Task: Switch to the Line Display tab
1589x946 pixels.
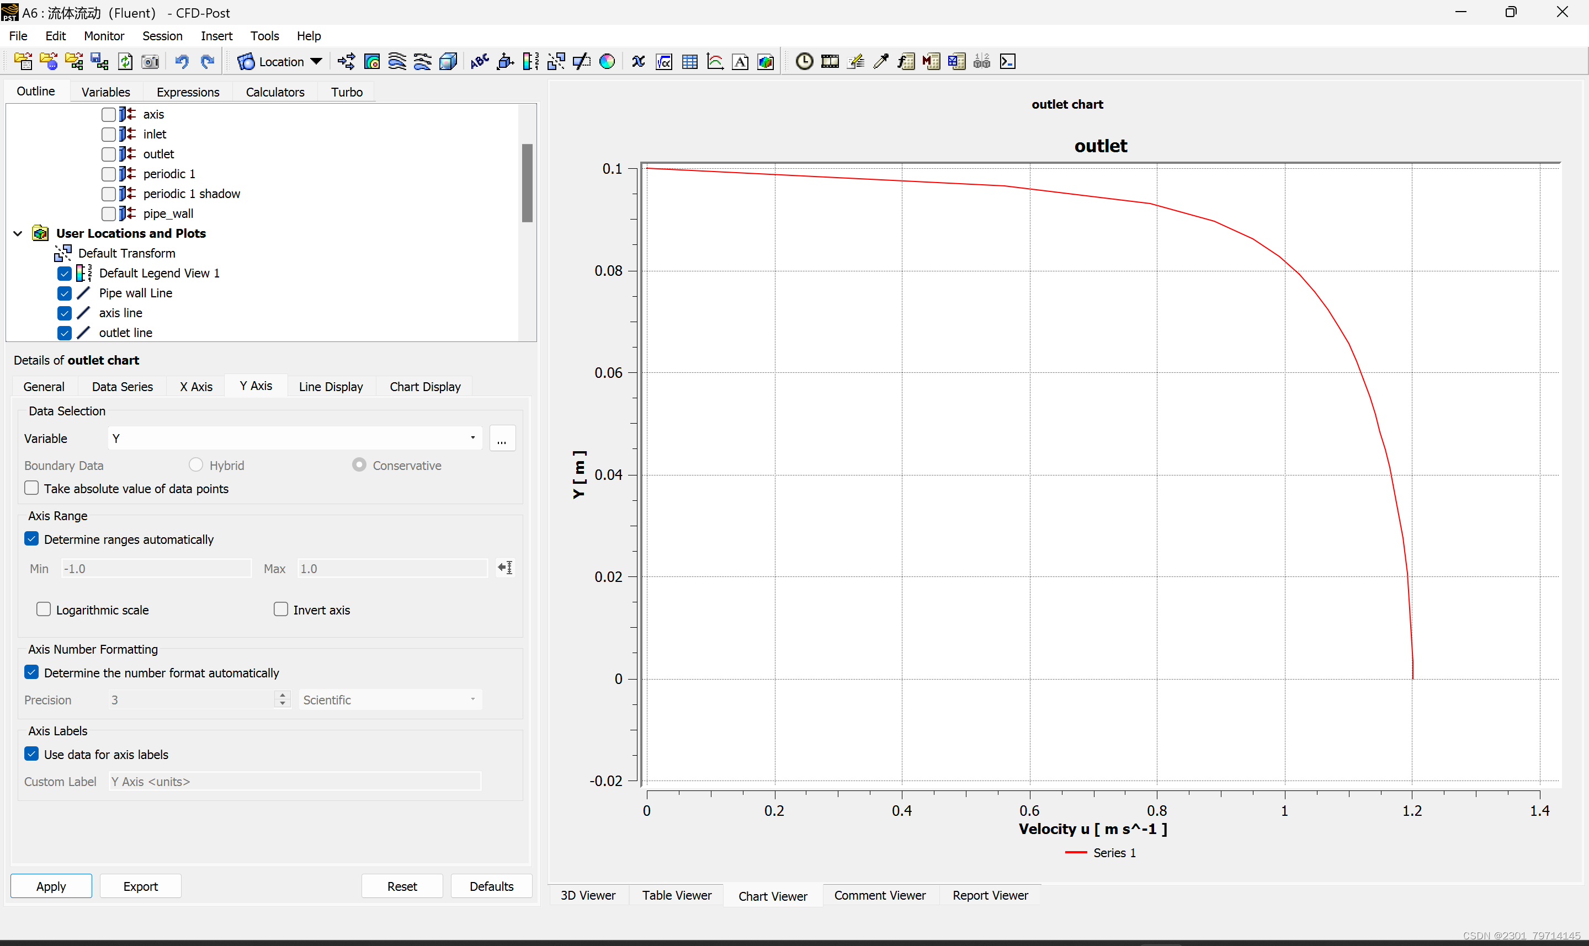Action: pyautogui.click(x=330, y=387)
